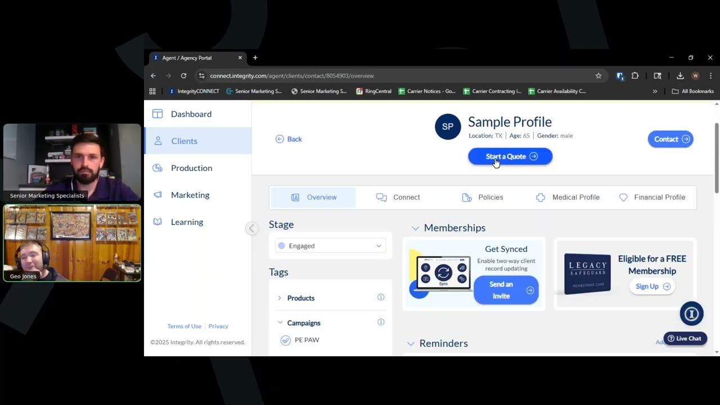Click the round Integrity assistant icon

pyautogui.click(x=692, y=314)
